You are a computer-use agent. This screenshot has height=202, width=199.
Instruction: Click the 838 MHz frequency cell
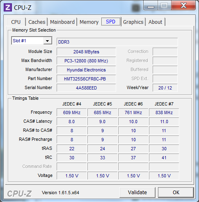164,112
